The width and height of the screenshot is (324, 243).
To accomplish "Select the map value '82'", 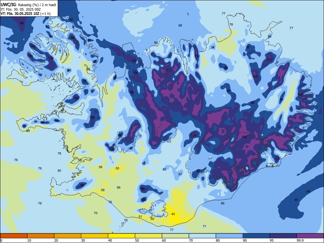I will (164, 169).
